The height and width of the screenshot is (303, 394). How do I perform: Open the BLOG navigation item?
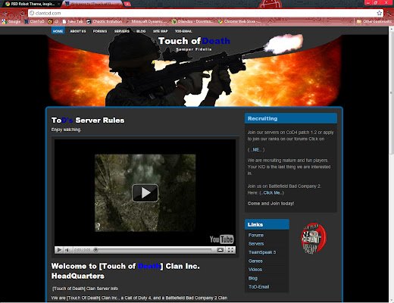coord(141,31)
